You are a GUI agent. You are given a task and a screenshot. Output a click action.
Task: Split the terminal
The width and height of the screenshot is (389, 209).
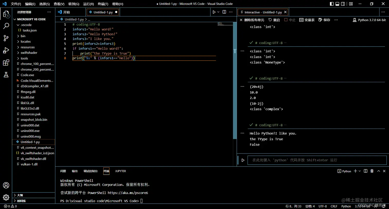366,171
